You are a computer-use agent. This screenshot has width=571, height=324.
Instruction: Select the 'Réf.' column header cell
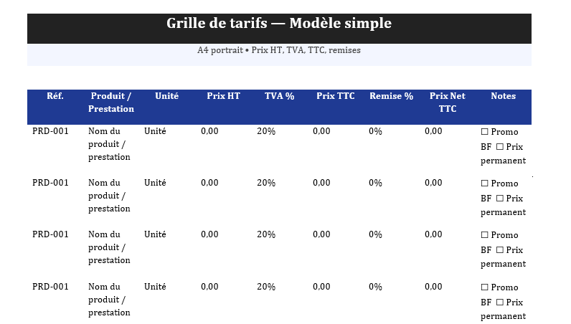click(55, 96)
